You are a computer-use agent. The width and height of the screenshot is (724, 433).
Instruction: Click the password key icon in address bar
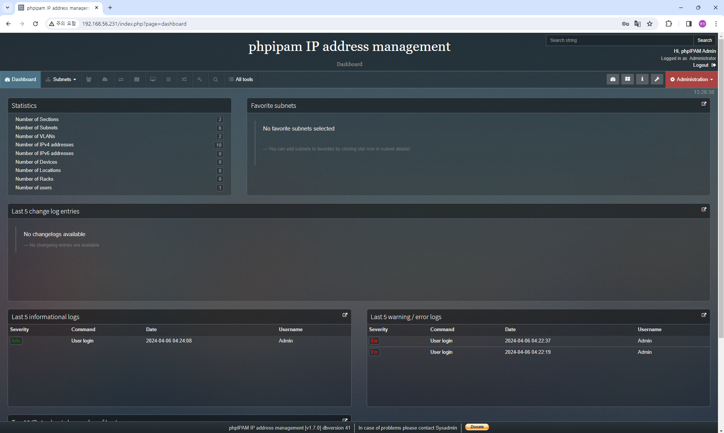click(626, 24)
